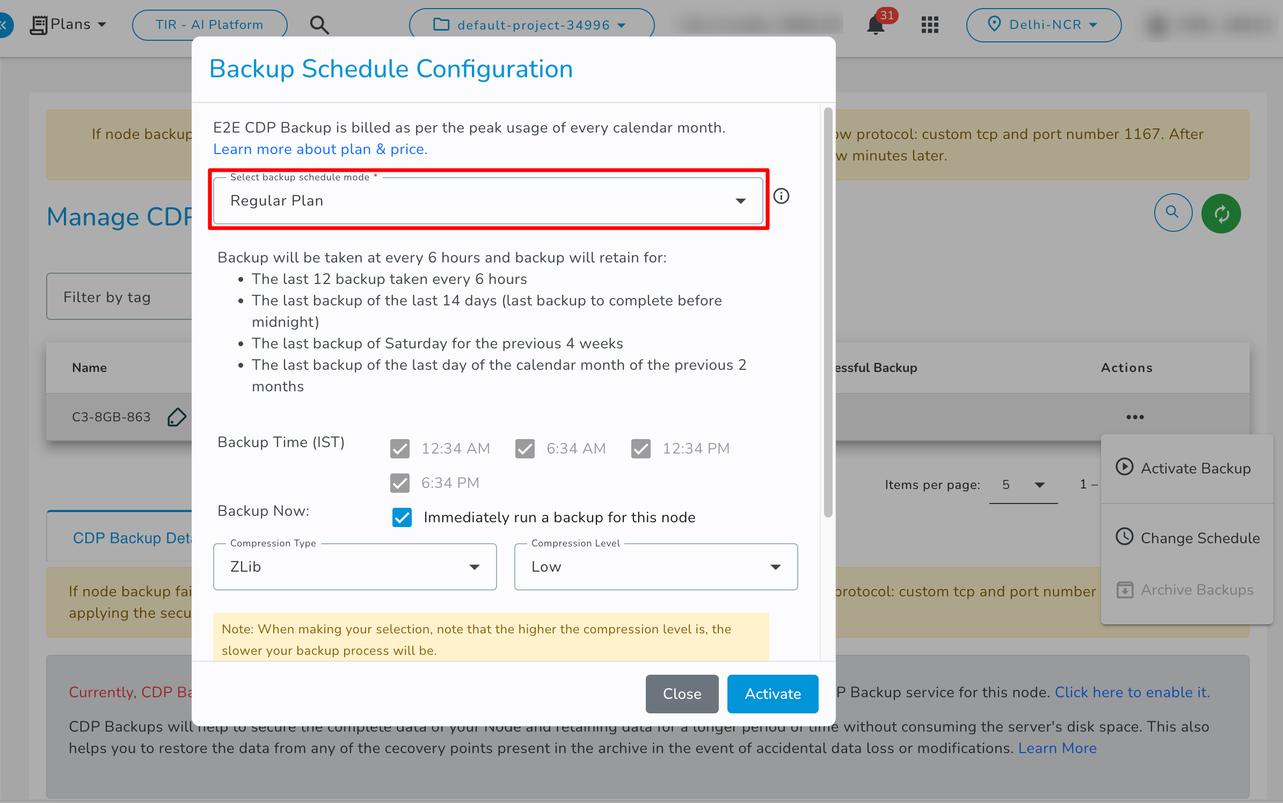Toggle the 6:34 PM backup time checkbox

(x=400, y=483)
